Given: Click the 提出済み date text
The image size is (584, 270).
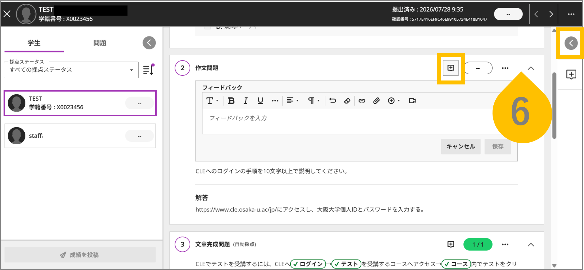Looking at the screenshot, I should 428,9.
